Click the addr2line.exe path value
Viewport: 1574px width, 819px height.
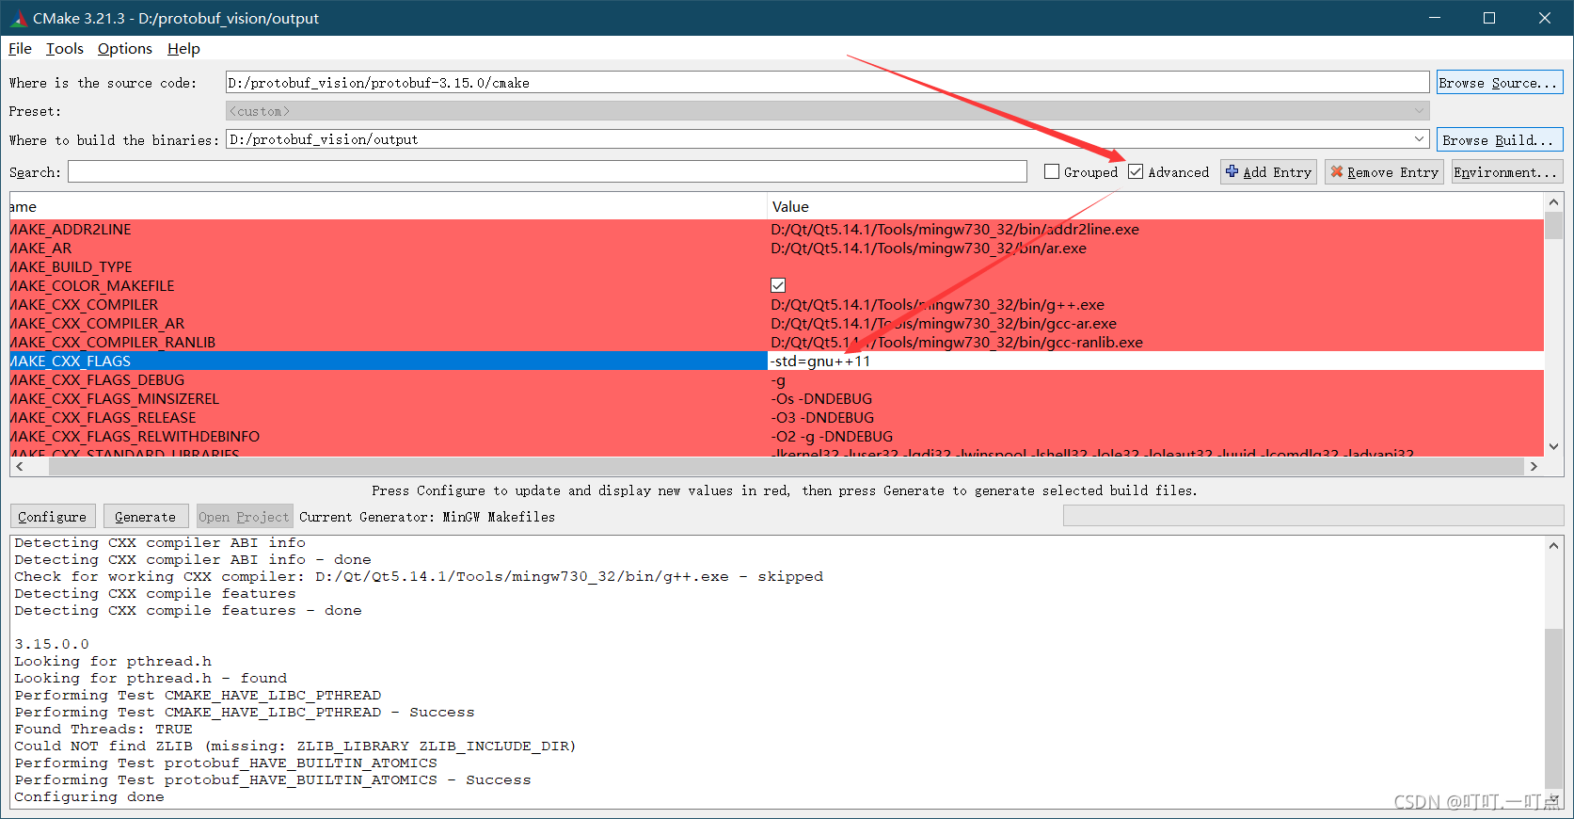(x=955, y=230)
